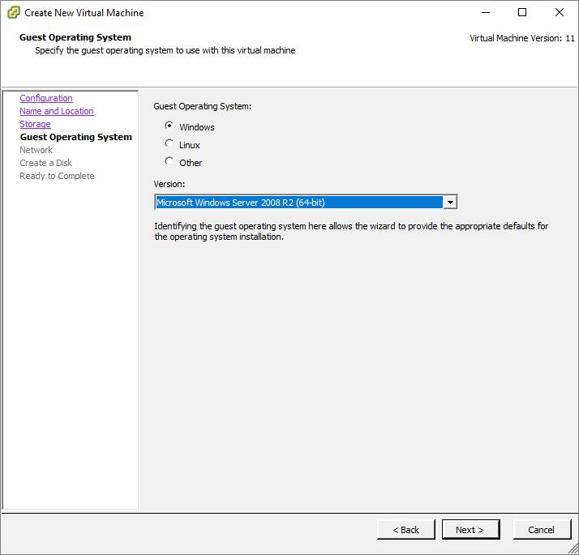Proceed with the Next button
Screen dimensions: 579x555
(470, 530)
